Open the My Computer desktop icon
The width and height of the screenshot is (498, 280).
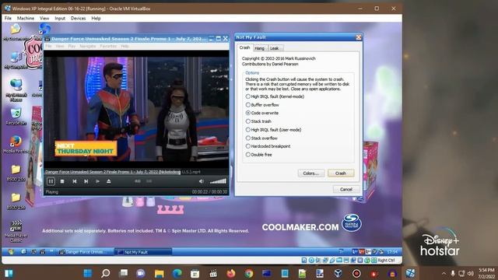pos(16,61)
